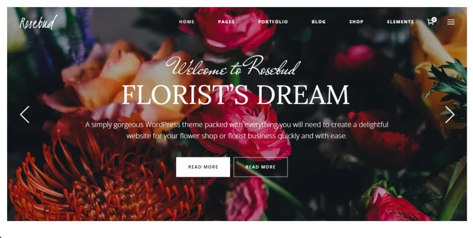
Task: Click the outlined Read More button
Action: coord(261,167)
